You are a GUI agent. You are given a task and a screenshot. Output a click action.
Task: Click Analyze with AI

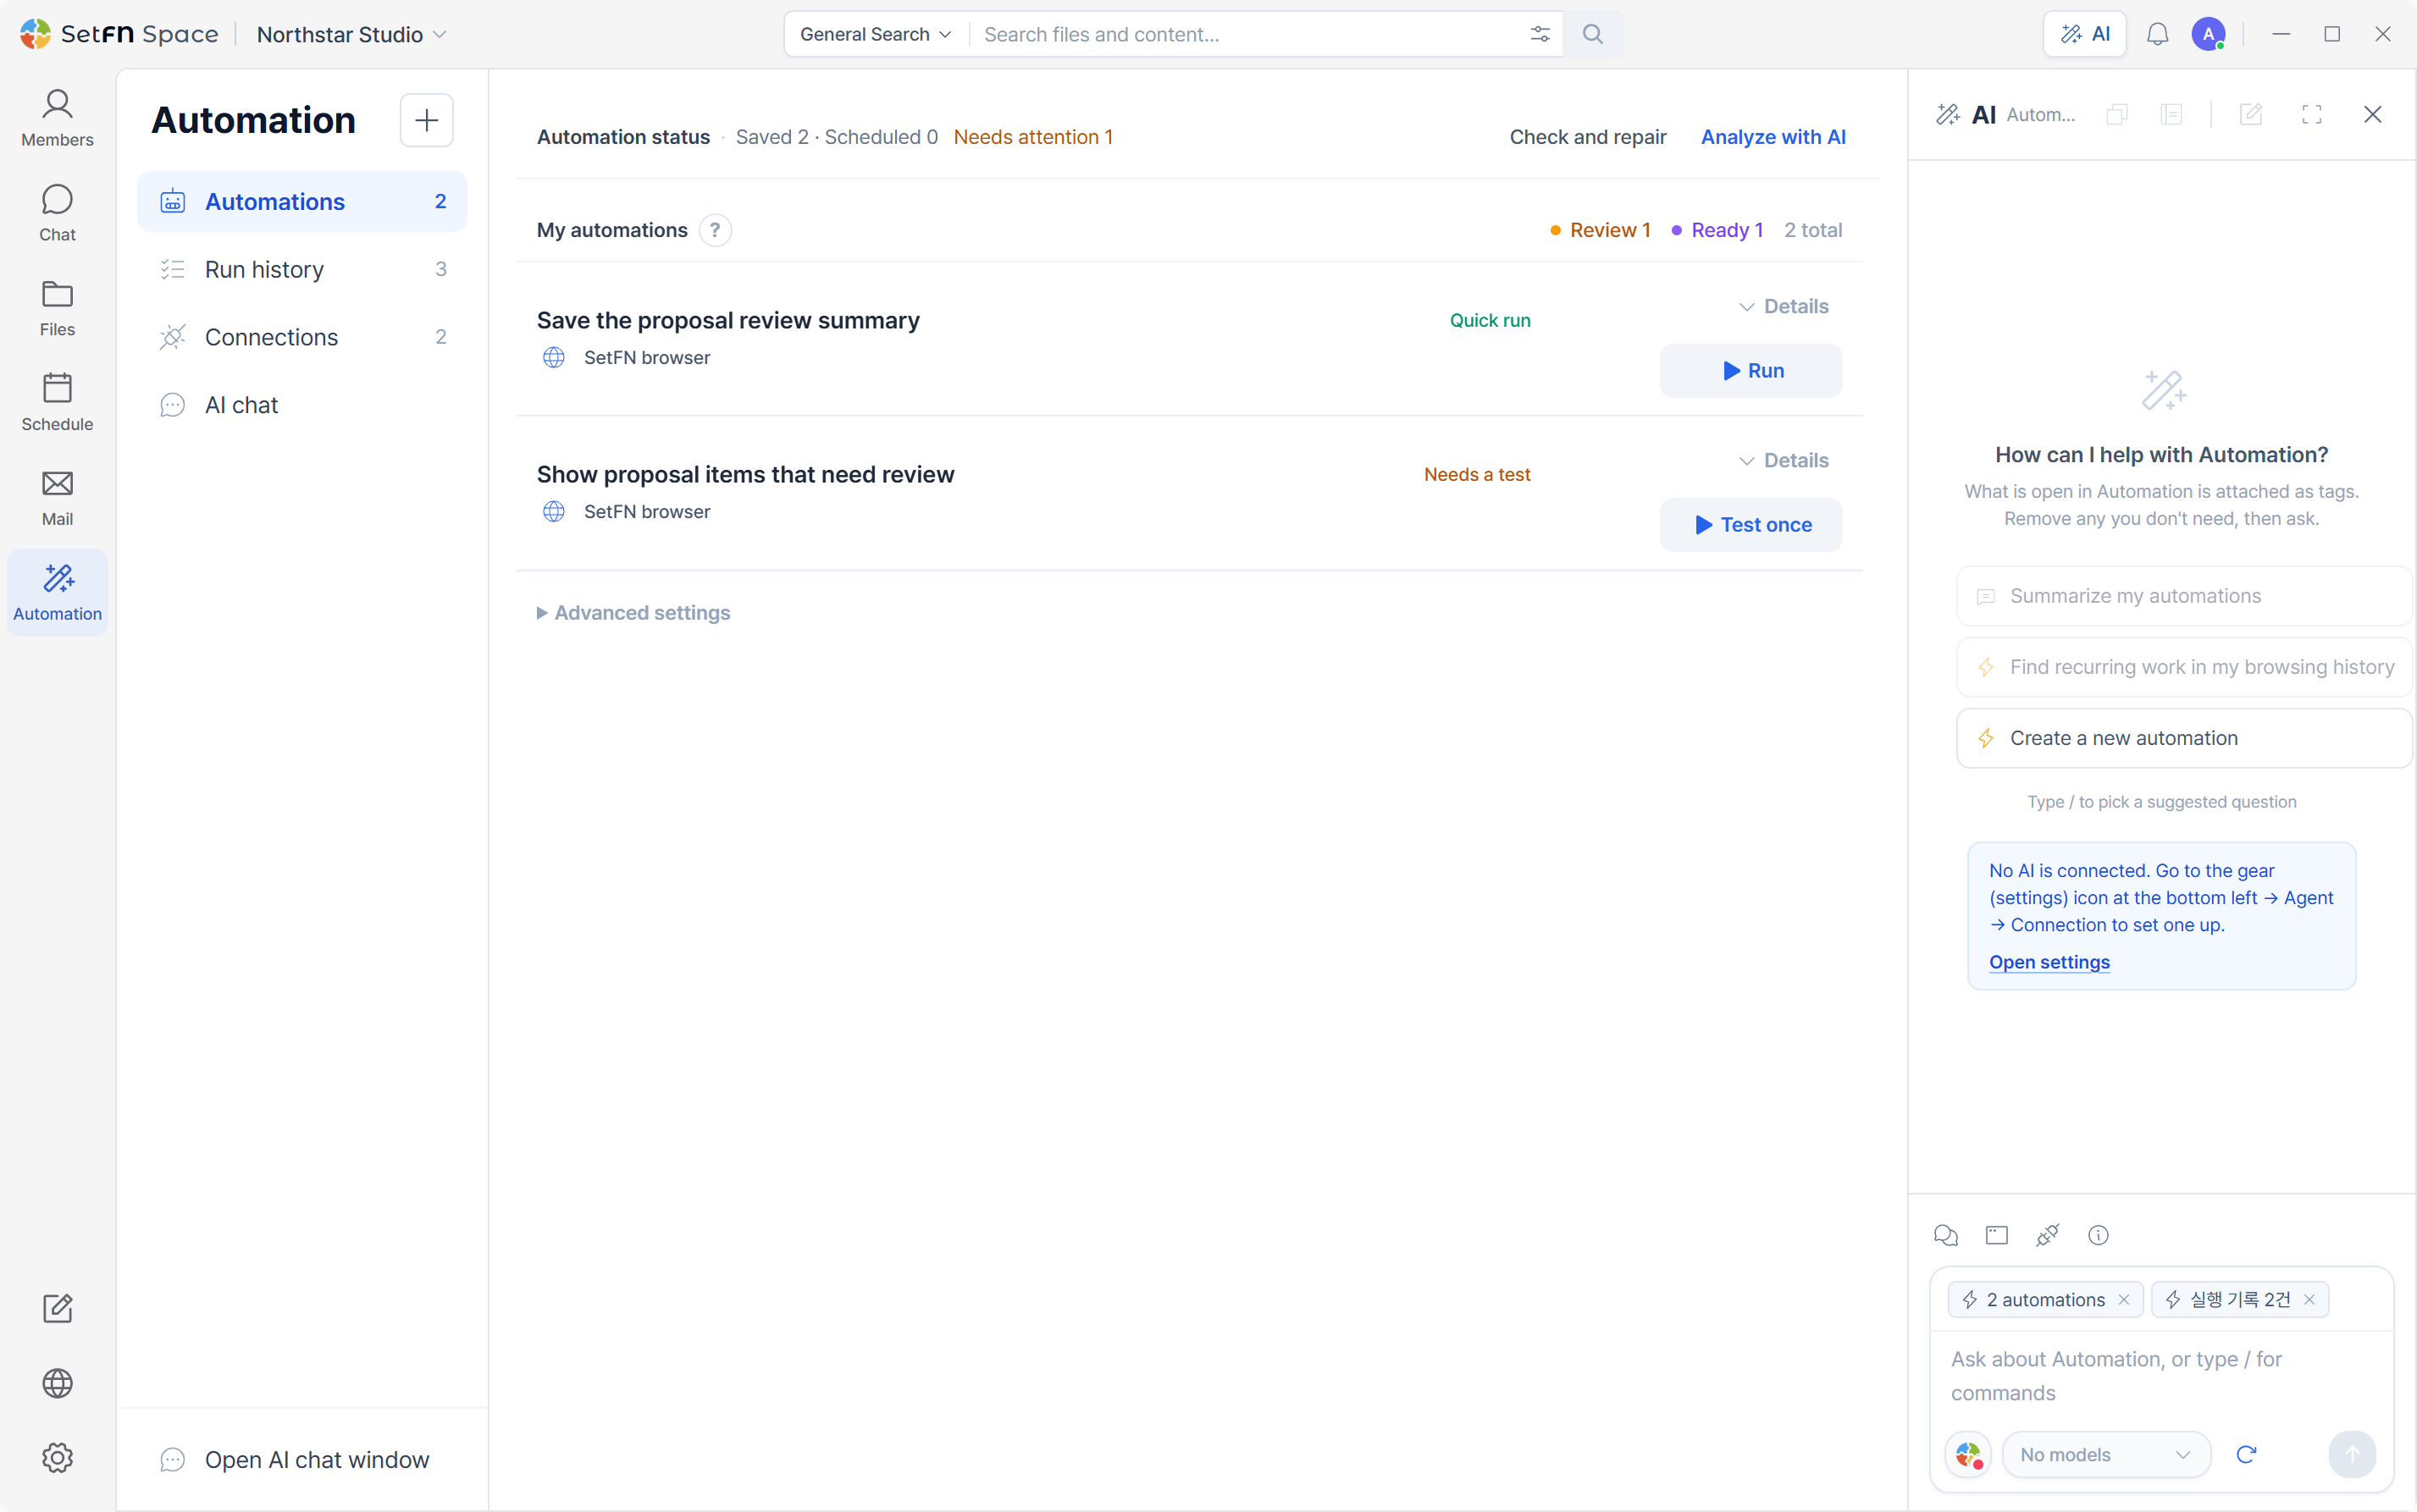pos(1773,137)
